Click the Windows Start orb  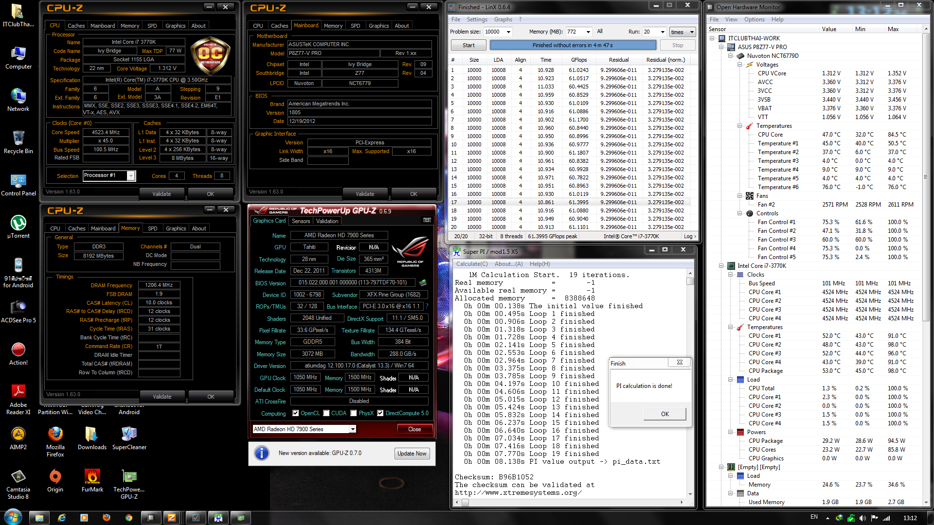[x=13, y=517]
